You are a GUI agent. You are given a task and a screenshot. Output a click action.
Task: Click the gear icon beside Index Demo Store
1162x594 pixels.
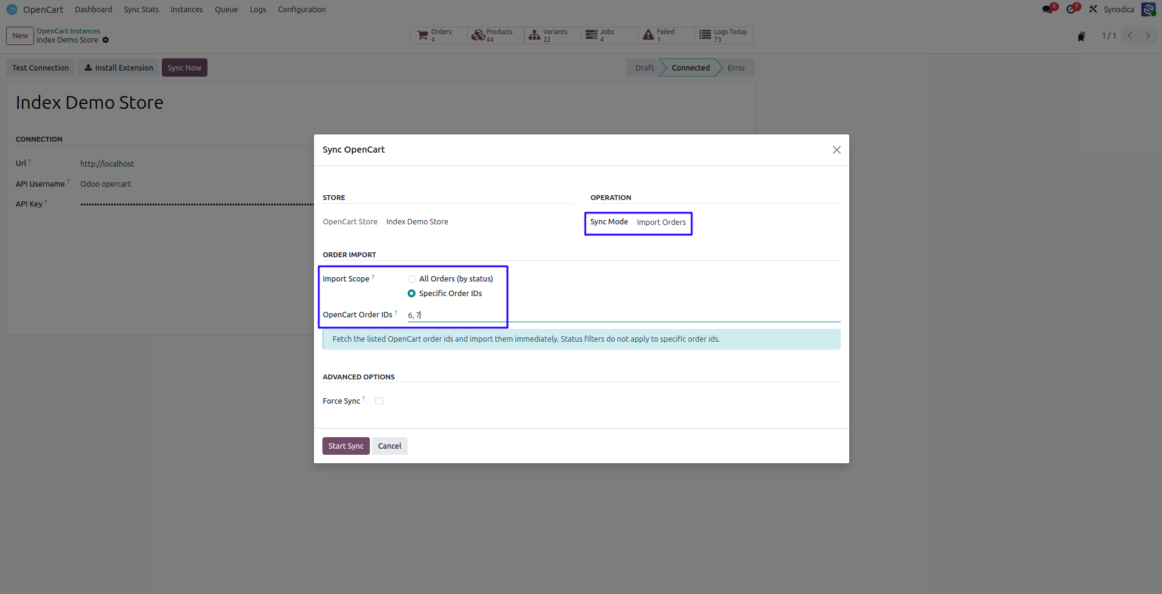(105, 40)
